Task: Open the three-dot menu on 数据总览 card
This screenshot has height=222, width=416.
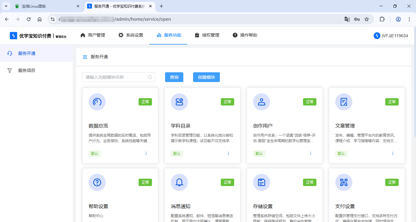Action: click(146, 153)
